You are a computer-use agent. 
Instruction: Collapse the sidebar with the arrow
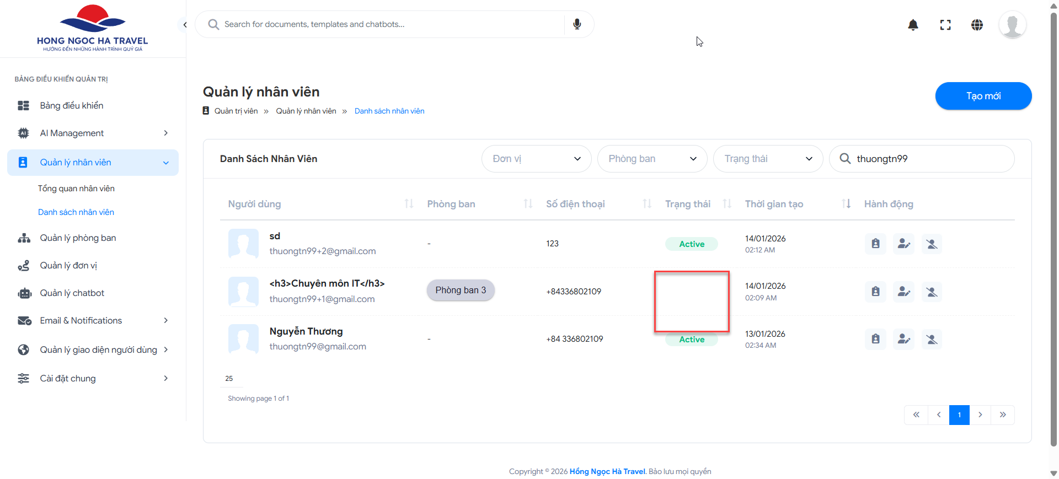click(185, 25)
